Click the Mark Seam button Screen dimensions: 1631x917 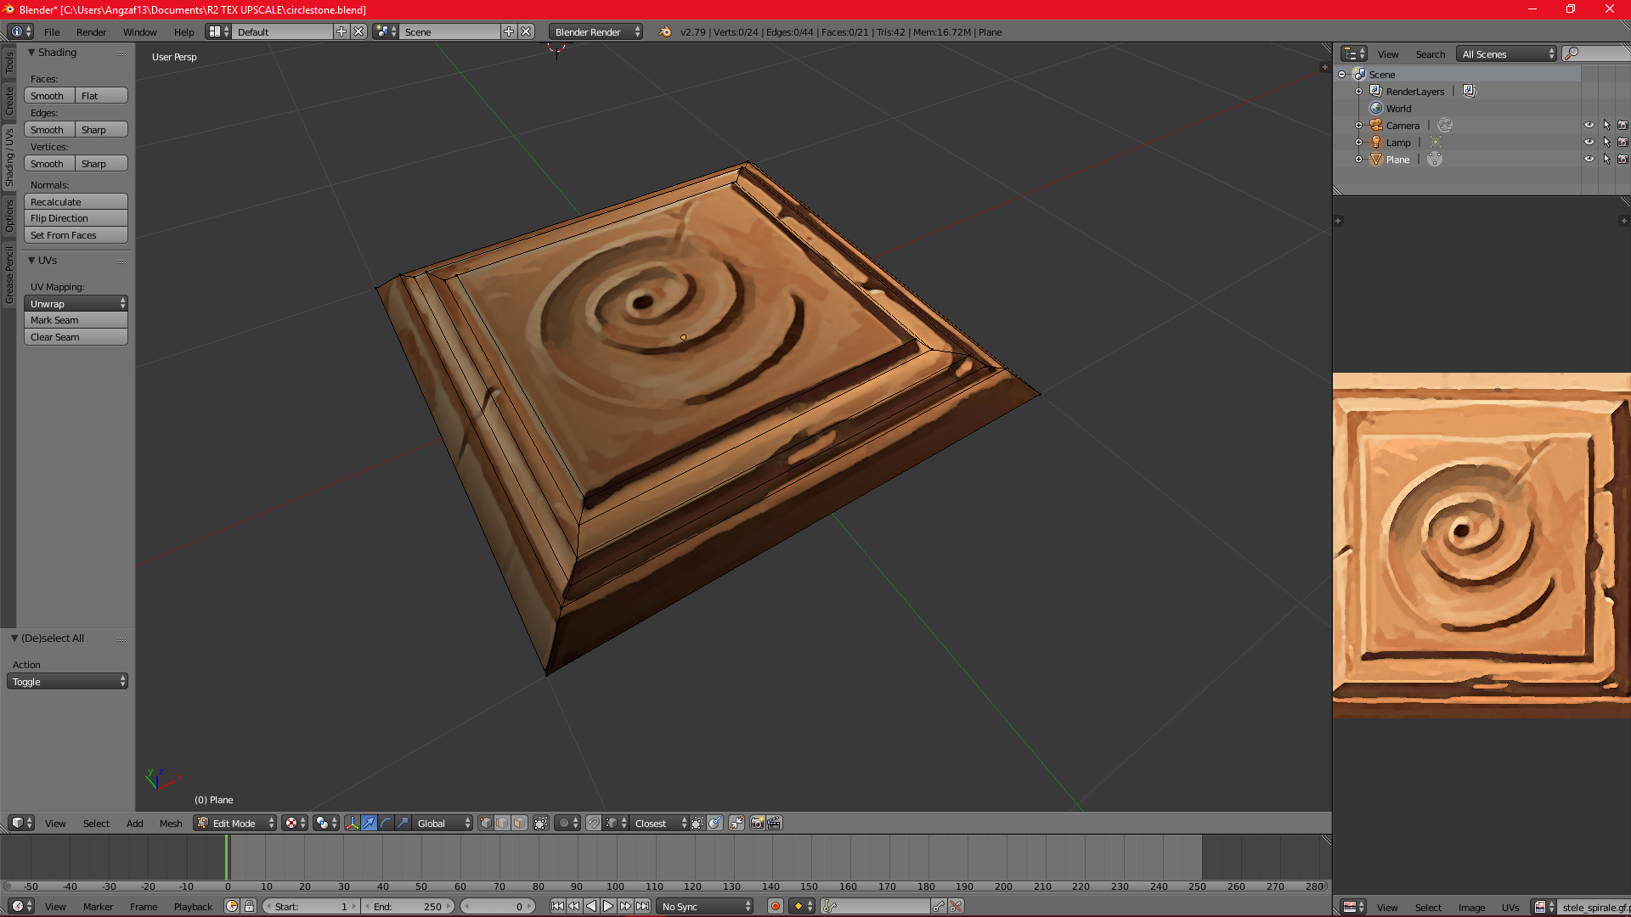76,320
